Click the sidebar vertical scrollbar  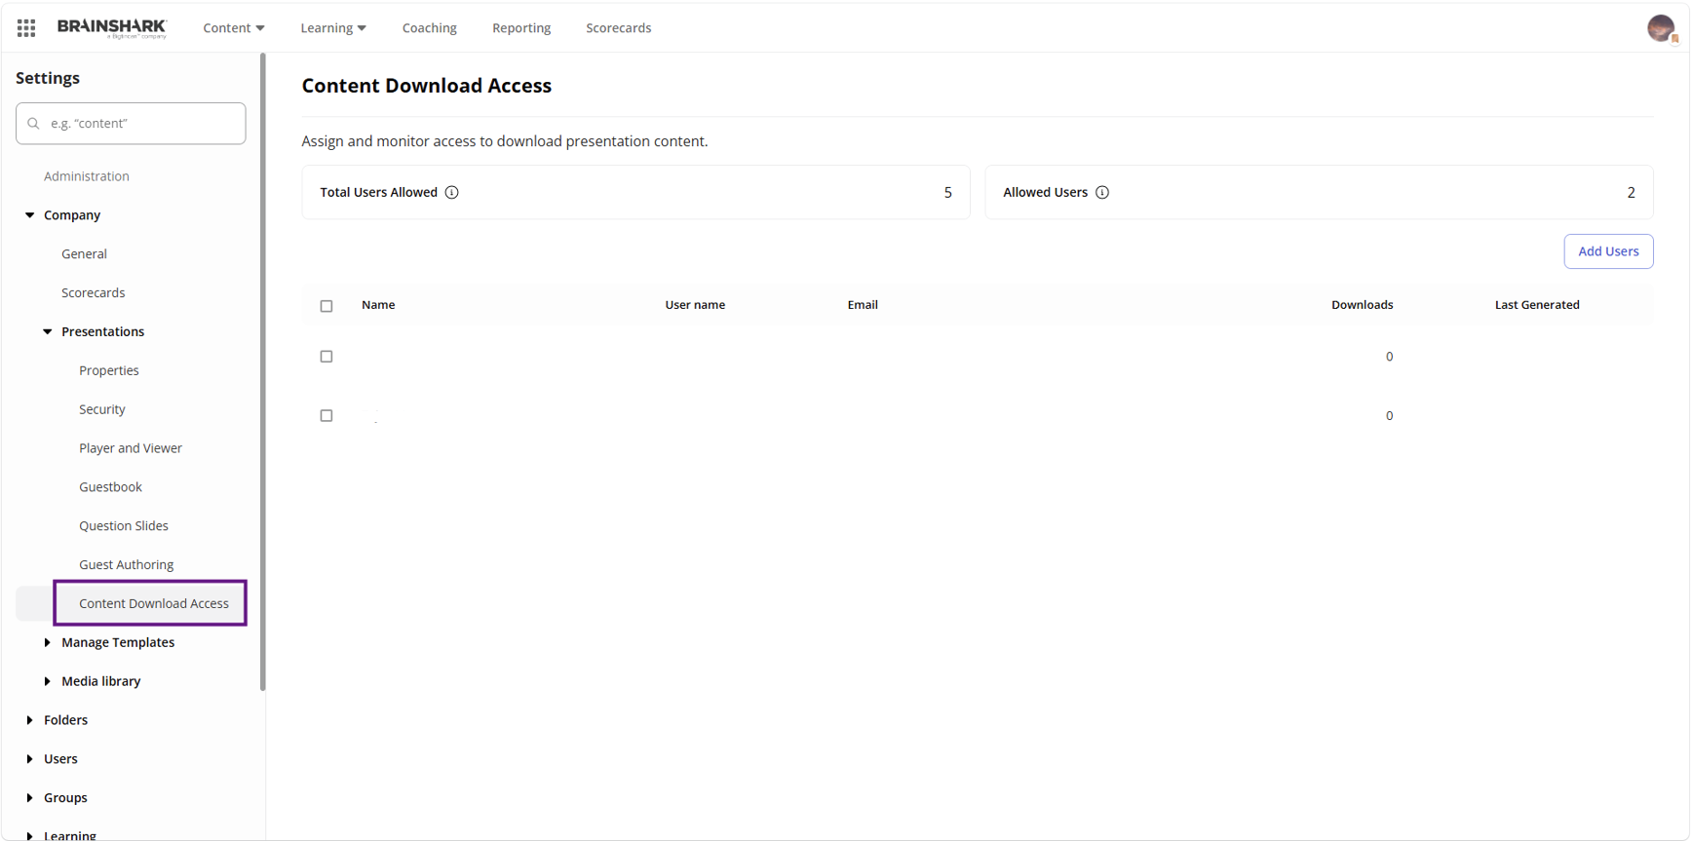263,372
